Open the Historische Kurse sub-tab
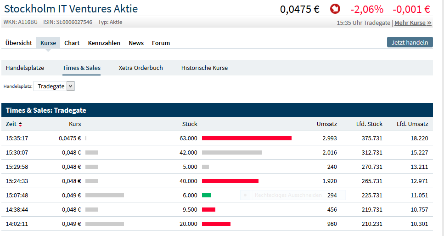The width and height of the screenshot is (444, 236). (204, 68)
